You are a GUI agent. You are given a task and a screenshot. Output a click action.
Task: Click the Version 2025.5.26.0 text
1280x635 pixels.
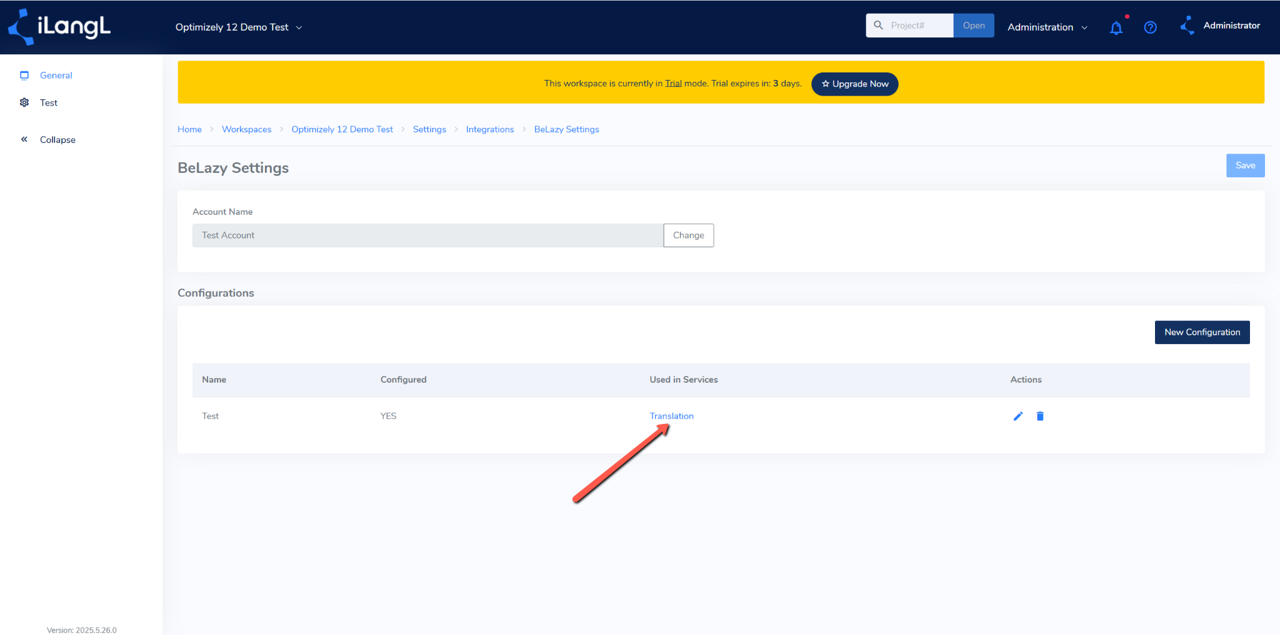click(81, 630)
